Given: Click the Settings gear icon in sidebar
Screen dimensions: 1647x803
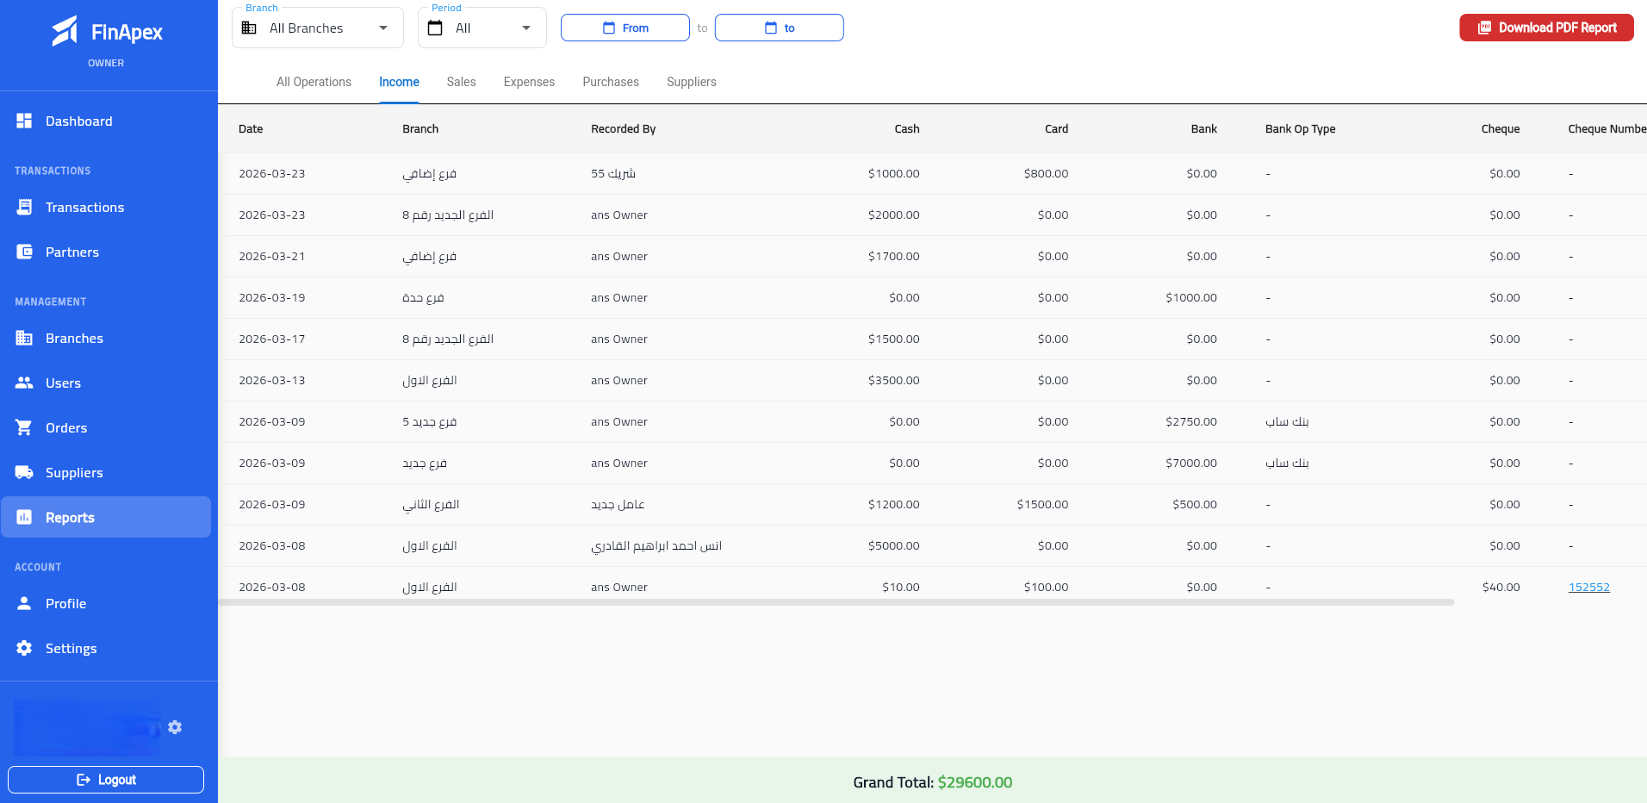Looking at the screenshot, I should tap(24, 648).
